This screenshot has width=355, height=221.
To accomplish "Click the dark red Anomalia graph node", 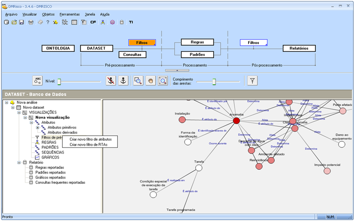I will [237, 120].
